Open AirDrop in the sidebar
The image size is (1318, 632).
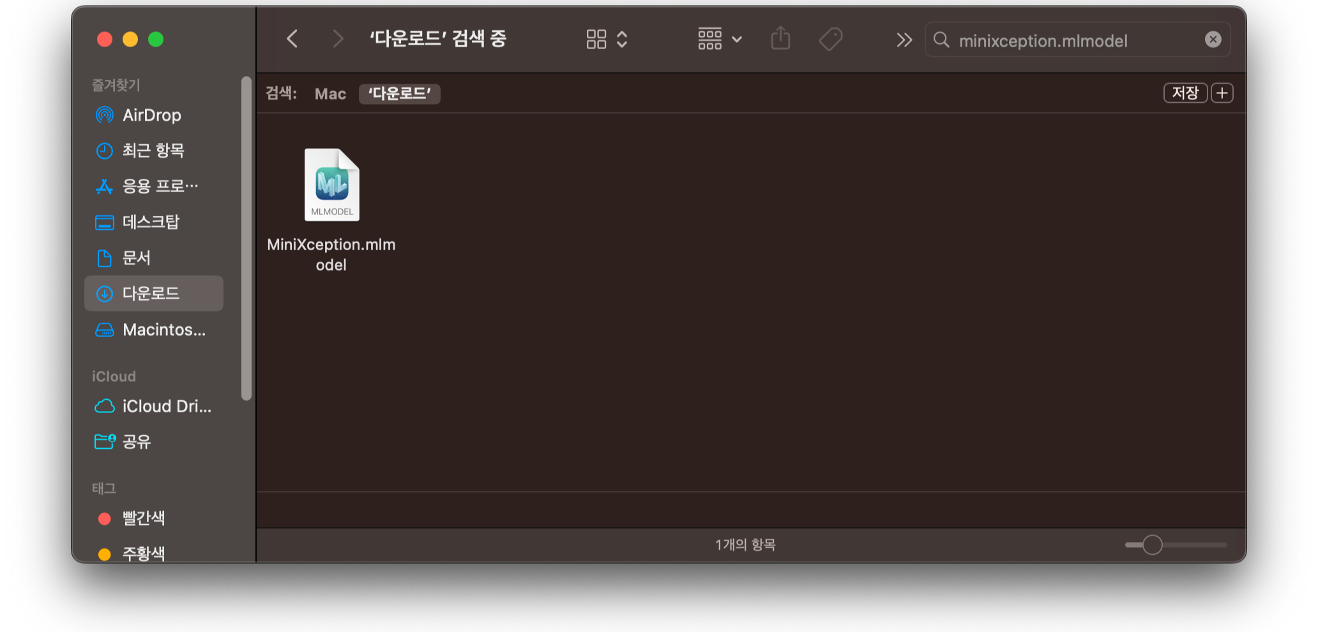(x=153, y=115)
